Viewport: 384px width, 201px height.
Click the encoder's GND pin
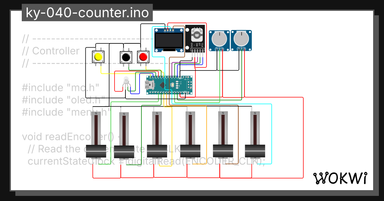click(192, 50)
